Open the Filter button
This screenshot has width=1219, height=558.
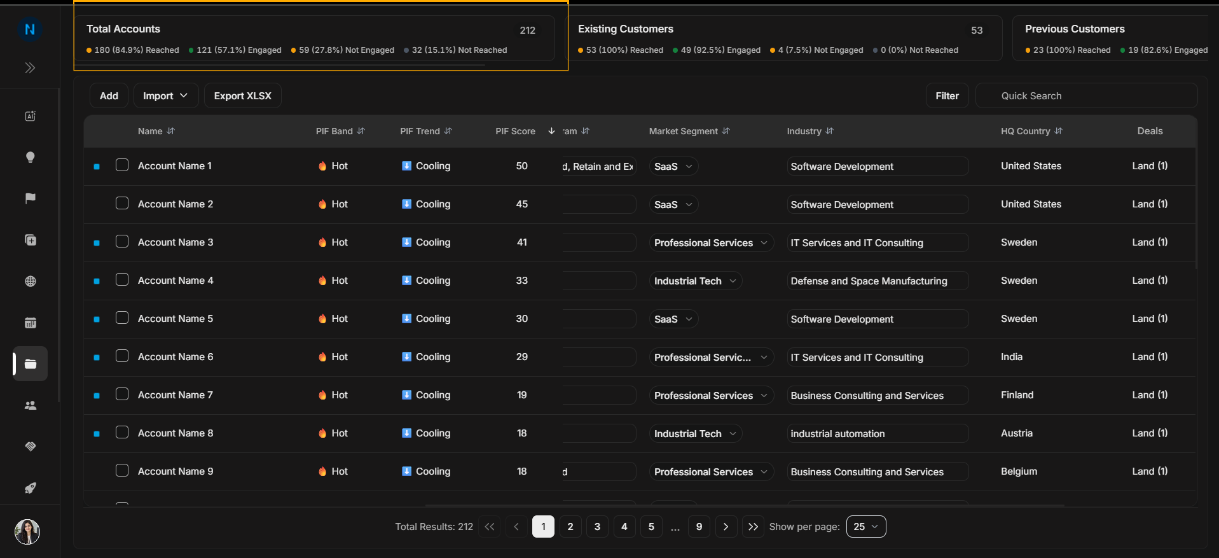click(x=947, y=95)
